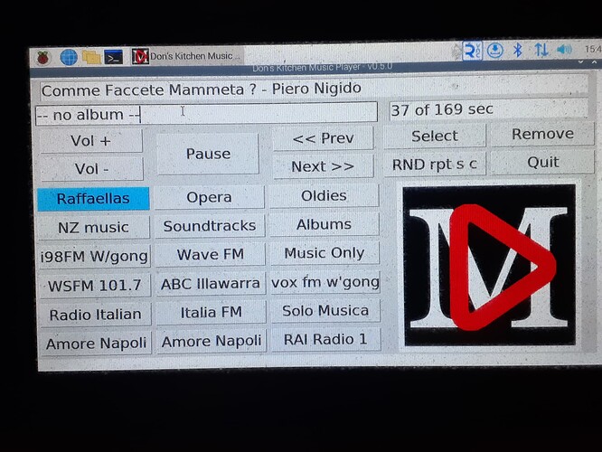Click the clock in the panel
The width and height of the screenshot is (602, 452).
pyautogui.click(x=593, y=49)
